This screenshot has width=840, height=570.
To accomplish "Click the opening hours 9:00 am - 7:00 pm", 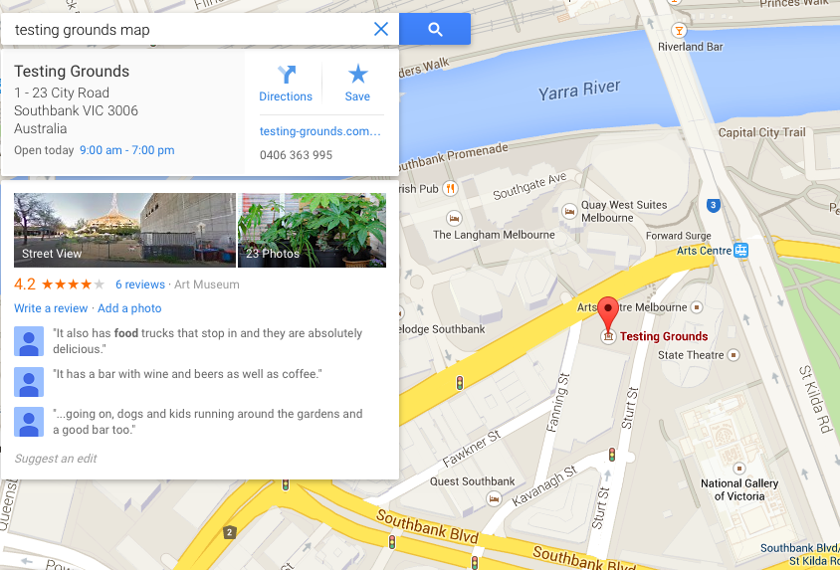I will tap(127, 150).
